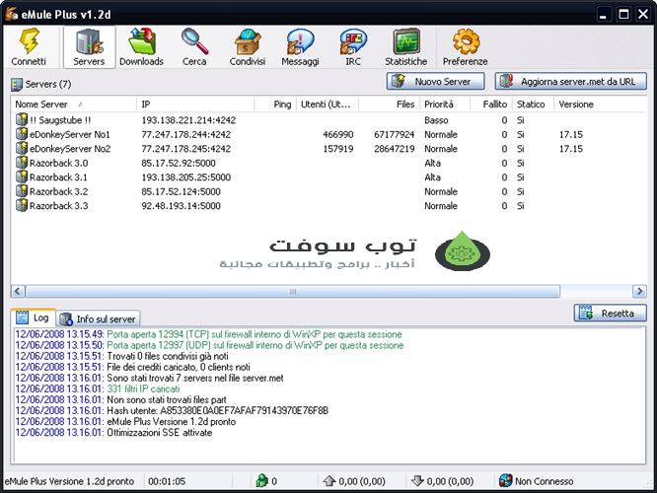Click the eMule title bar mule icon

(11, 14)
